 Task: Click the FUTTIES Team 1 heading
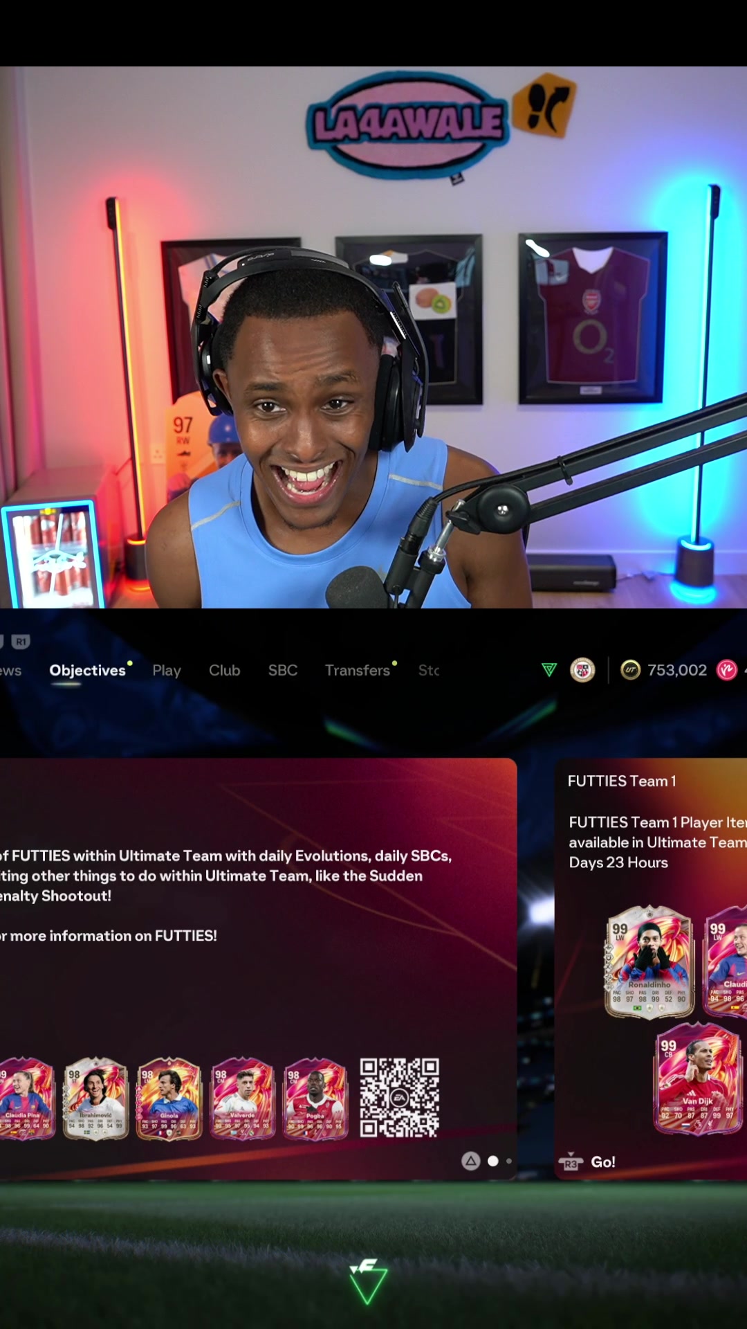[x=622, y=781]
